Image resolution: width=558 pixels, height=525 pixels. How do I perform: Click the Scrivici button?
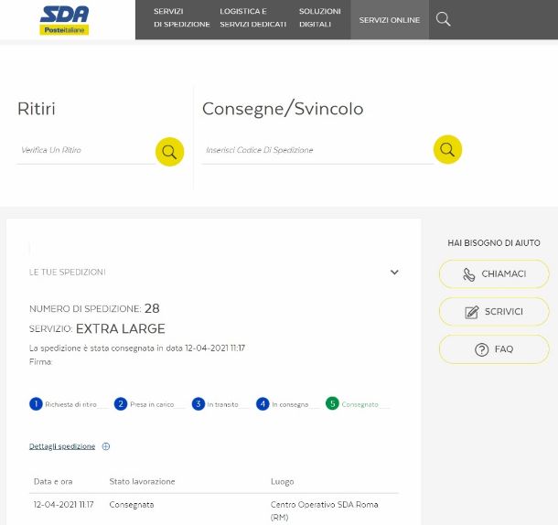coord(494,312)
